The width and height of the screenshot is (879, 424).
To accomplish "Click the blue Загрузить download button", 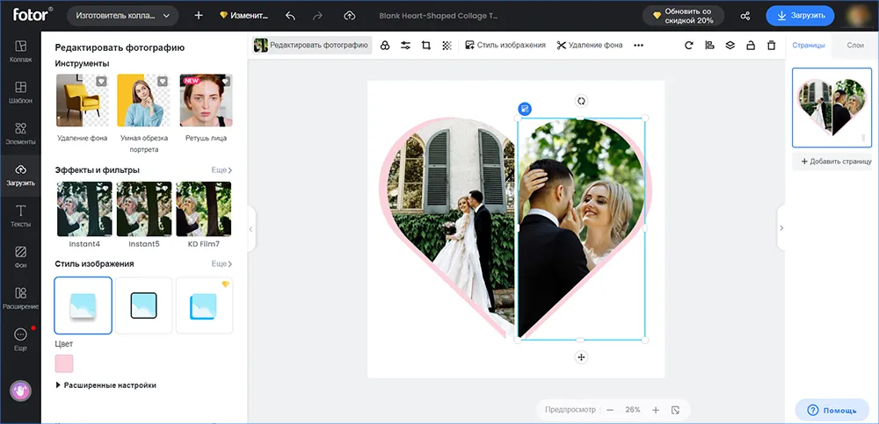I will (800, 16).
